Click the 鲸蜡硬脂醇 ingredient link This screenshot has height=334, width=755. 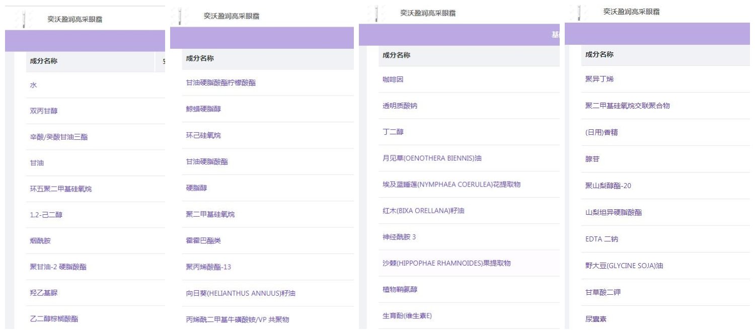click(203, 109)
